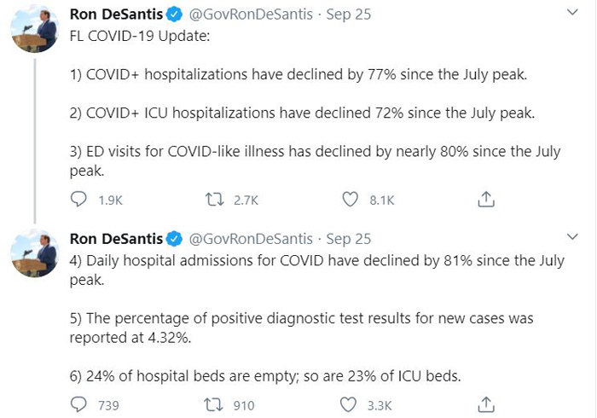Like the first tweet with 8.1K likes
597x418 pixels.
click(x=350, y=199)
